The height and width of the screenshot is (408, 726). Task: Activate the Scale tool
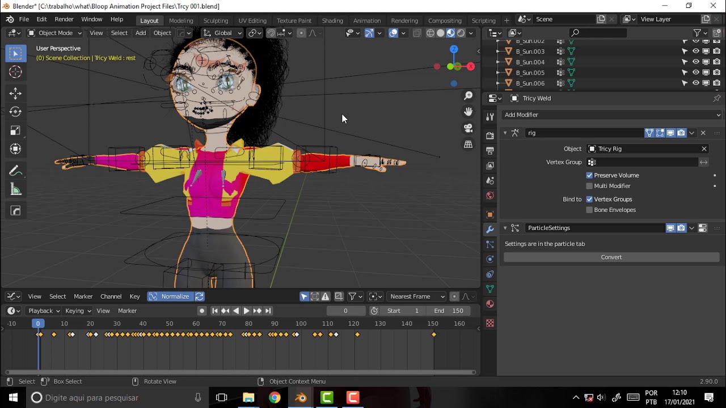coord(15,130)
